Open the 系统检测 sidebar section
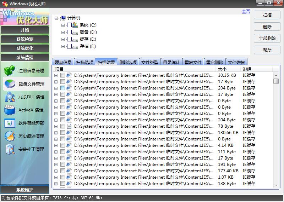The width and height of the screenshot is (284, 202). 25,39
